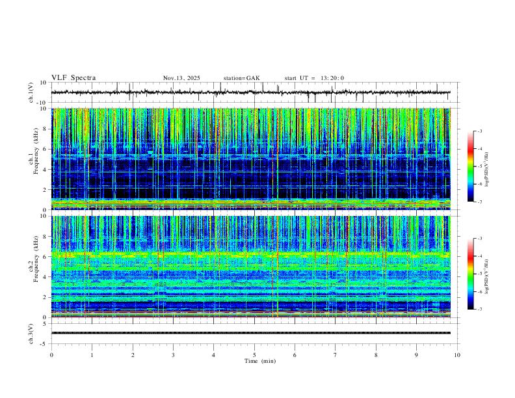Click the 'Time (min)' axis label
The width and height of the screenshot is (515, 398).
tap(260, 361)
